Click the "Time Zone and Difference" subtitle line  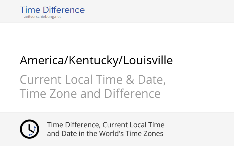(x=90, y=94)
